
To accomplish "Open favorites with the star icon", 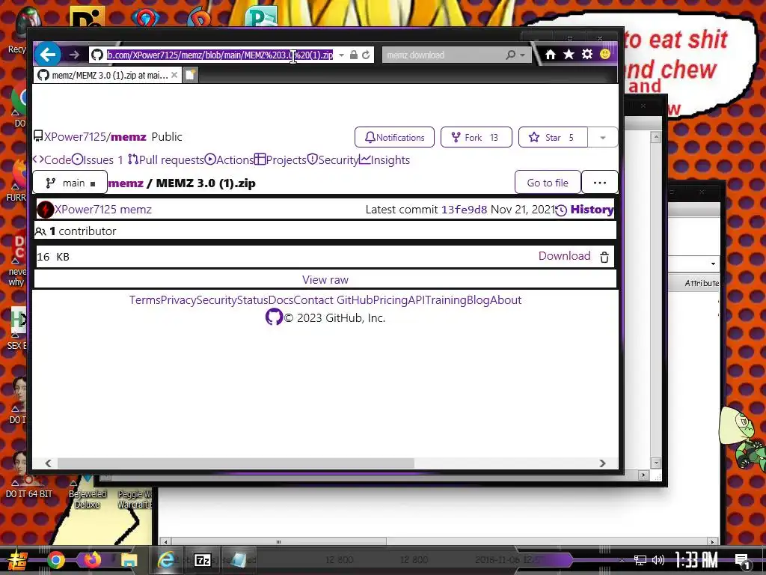I will 569,54.
